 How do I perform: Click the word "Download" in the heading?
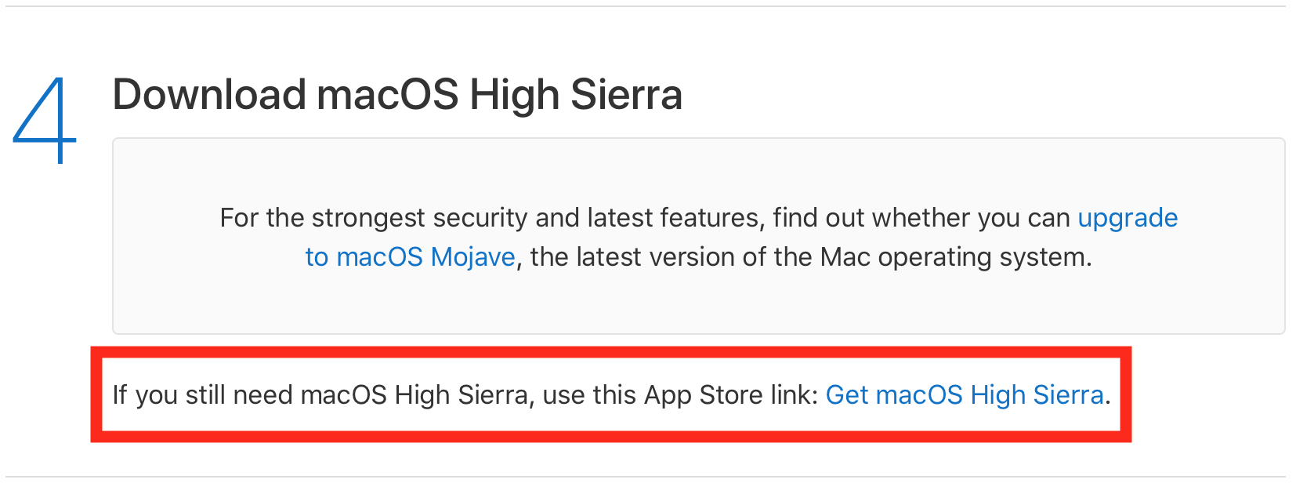209,95
